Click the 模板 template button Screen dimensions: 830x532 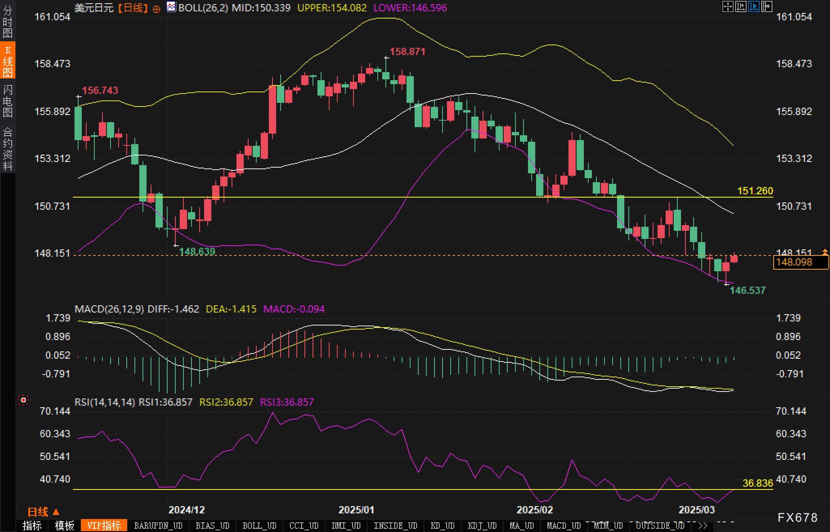[64, 526]
